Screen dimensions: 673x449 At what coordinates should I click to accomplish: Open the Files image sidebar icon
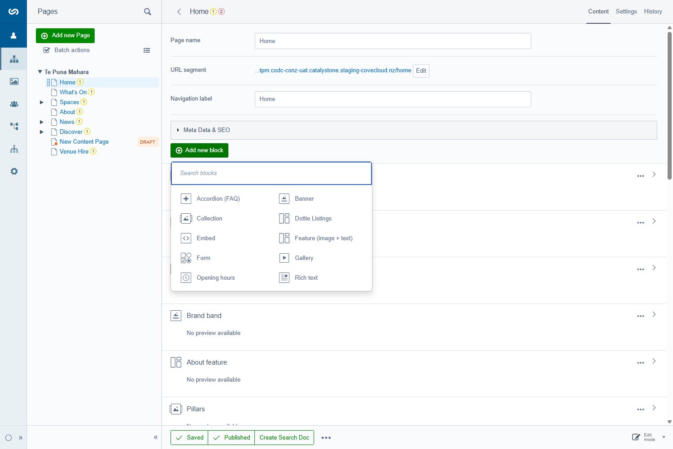[14, 81]
